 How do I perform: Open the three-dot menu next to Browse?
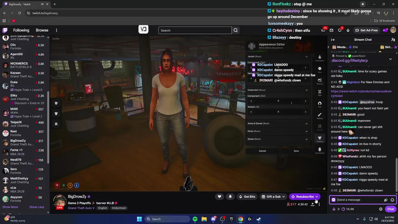(57, 30)
